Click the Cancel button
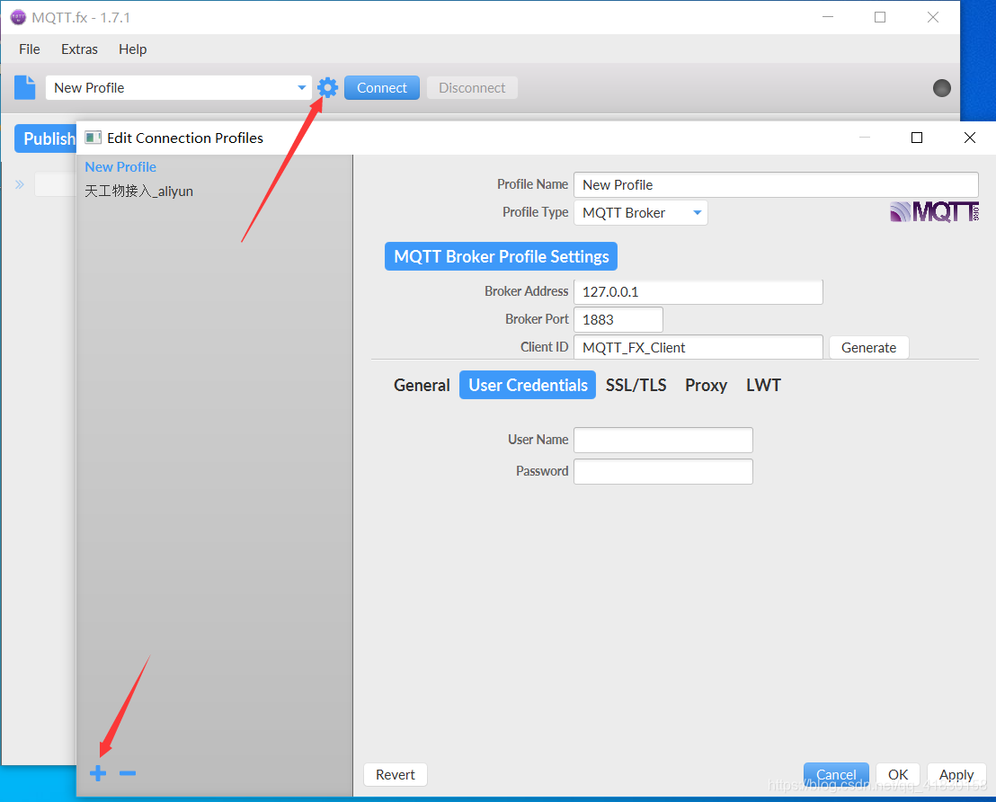Viewport: 996px width, 802px height. [x=836, y=775]
